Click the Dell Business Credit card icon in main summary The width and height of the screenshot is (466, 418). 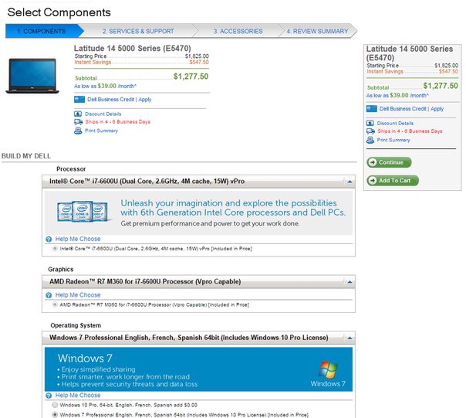point(79,99)
